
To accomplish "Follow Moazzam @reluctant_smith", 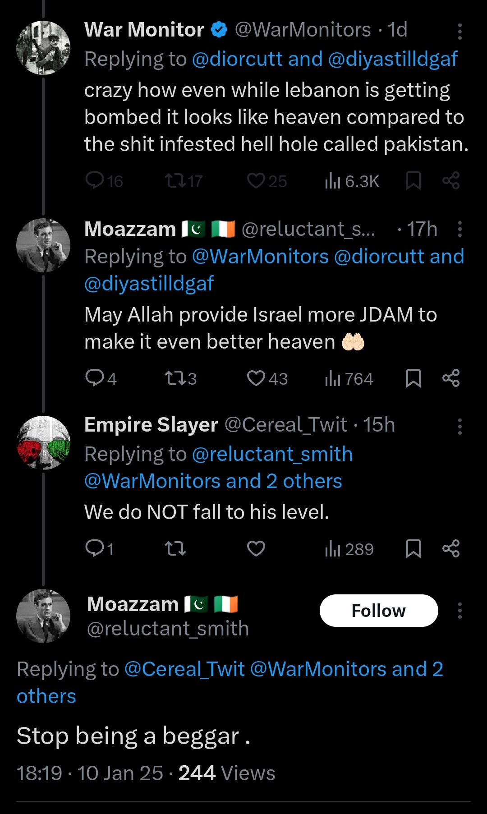I will pyautogui.click(x=378, y=611).
